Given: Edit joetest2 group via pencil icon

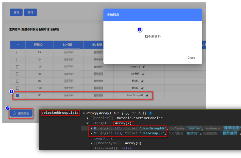Looking at the screenshot, I should point(144,67).
